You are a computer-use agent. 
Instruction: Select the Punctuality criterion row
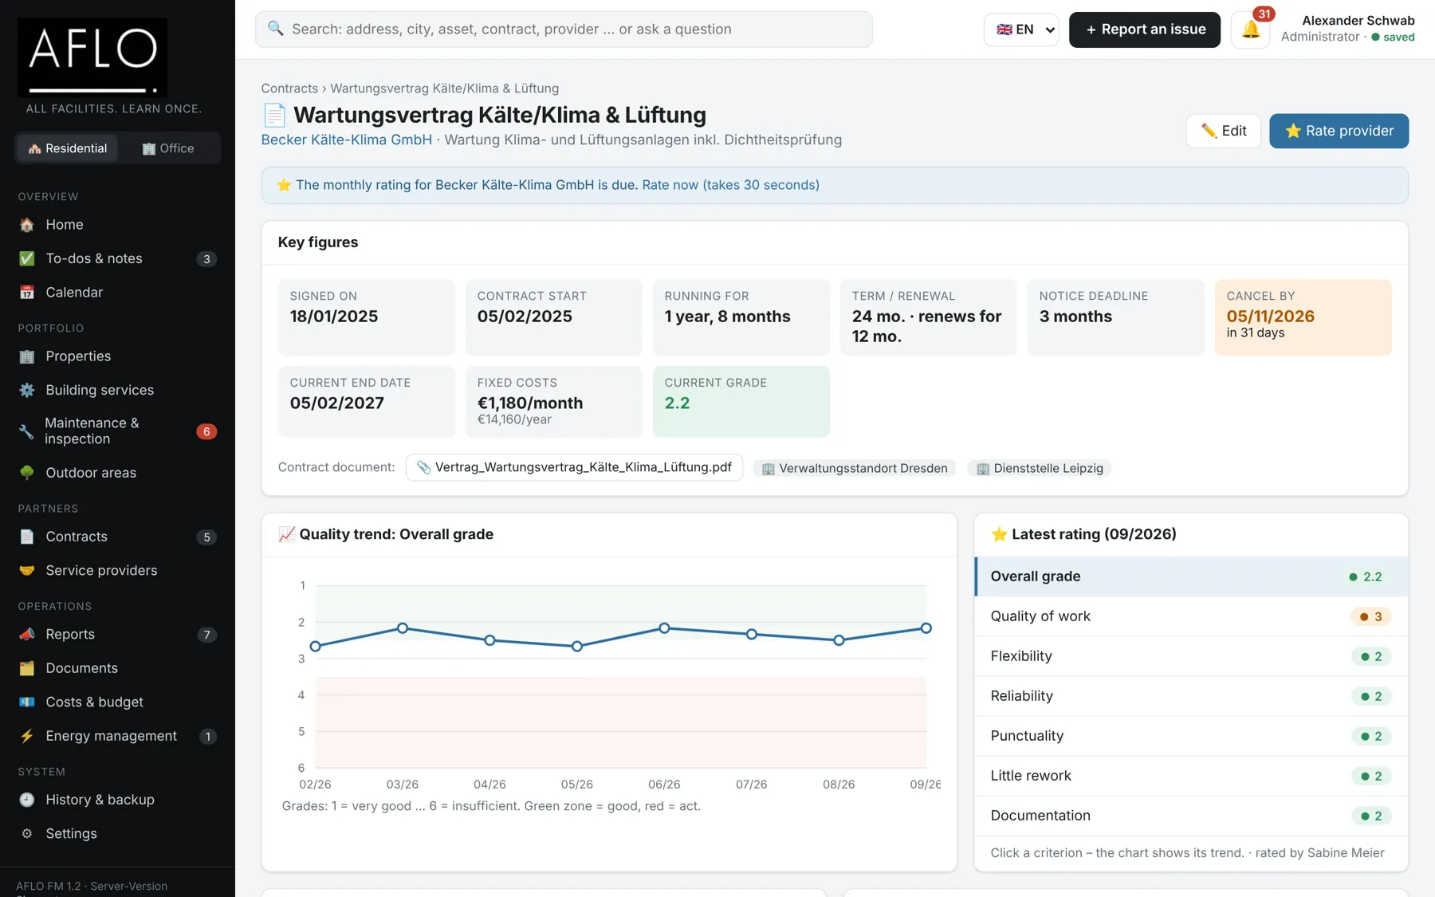click(x=1191, y=736)
